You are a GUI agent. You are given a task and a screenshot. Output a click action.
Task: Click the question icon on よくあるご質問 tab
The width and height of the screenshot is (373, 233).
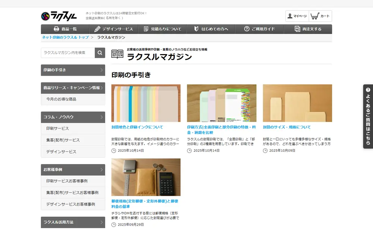pyautogui.click(x=368, y=90)
